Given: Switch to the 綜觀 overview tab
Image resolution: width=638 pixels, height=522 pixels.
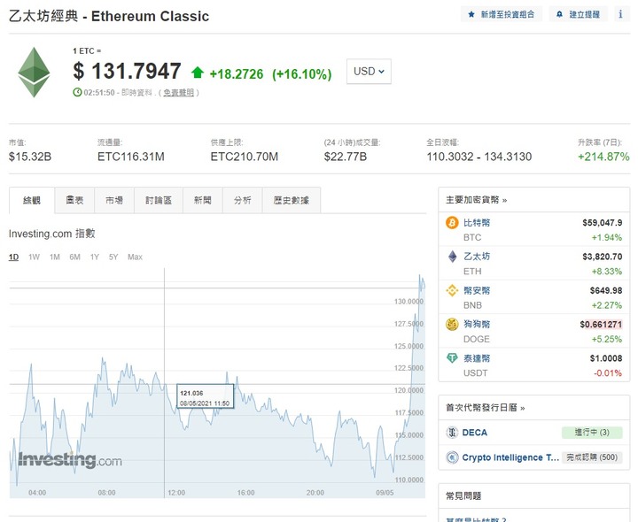Looking at the screenshot, I should [32, 200].
